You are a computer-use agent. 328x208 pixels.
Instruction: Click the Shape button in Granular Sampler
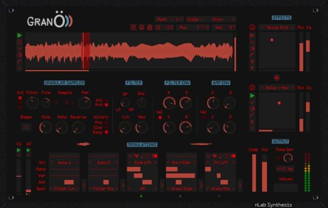[25, 127]
